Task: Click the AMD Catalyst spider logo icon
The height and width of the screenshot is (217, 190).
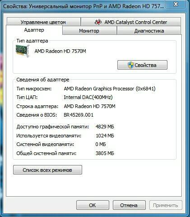Action: [x=98, y=22]
